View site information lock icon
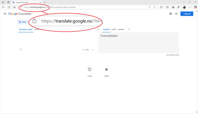The width and height of the screenshot is (198, 114). [21, 7]
